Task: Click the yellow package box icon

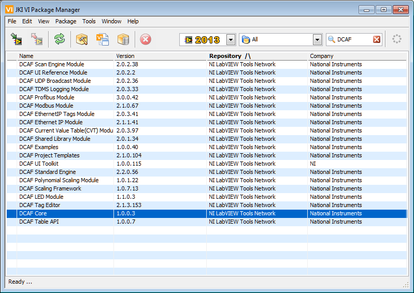Action: (123, 39)
